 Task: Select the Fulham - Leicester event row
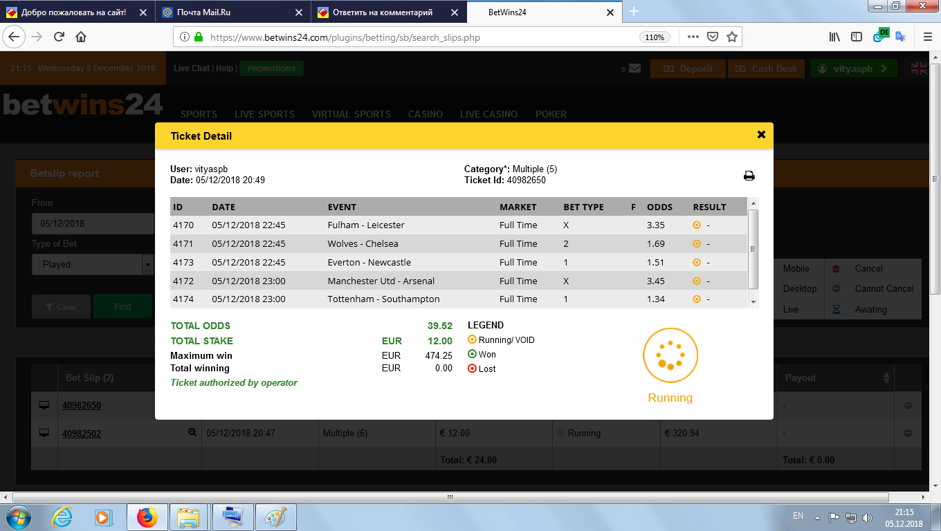(459, 225)
